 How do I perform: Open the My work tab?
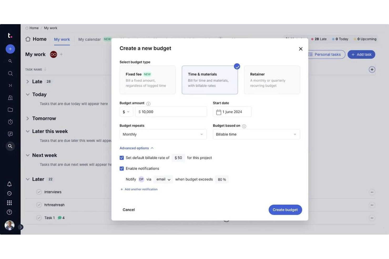62,39
